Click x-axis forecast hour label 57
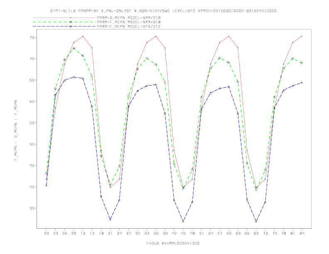 click(x=220, y=233)
